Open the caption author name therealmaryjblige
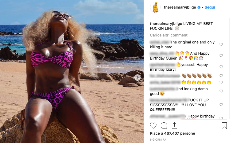This screenshot has width=230, height=143. point(166,24)
